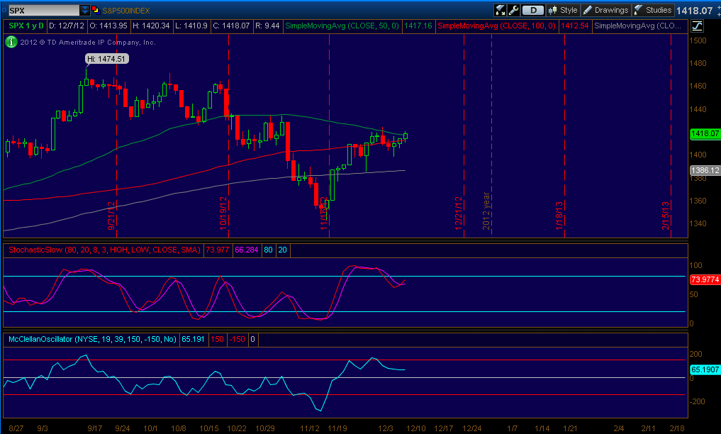Click the 1412.54 SMA 100 value
Screen dimensions: 721x434
(x=575, y=26)
